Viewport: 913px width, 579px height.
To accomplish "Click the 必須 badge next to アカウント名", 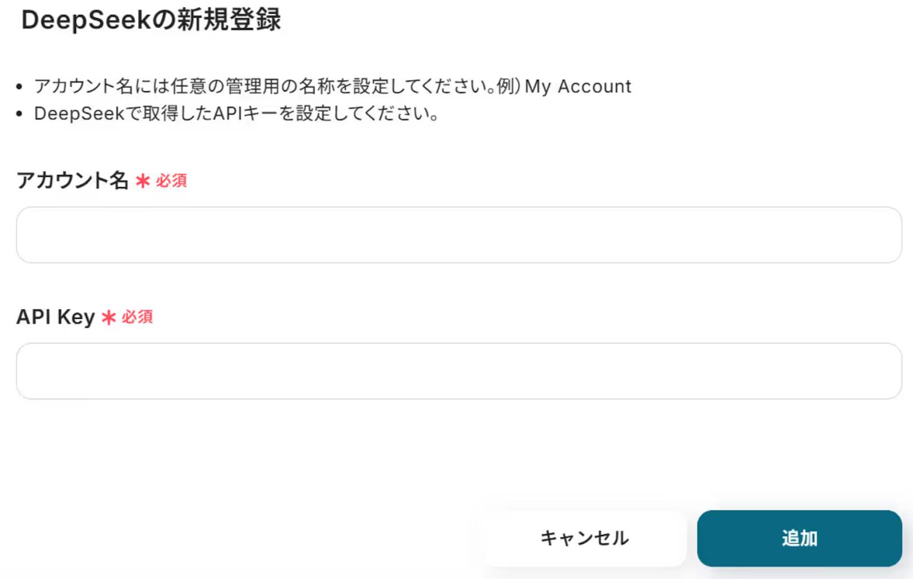I will [x=171, y=181].
